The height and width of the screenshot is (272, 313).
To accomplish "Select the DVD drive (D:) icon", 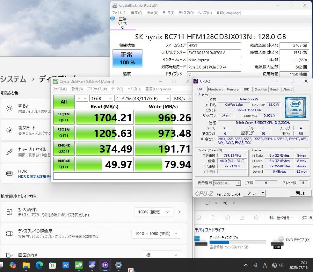I will pyautogui.click(x=277, y=242).
